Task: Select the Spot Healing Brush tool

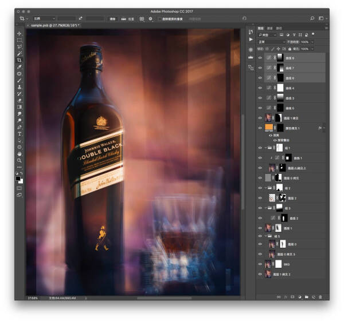Action: point(19,74)
